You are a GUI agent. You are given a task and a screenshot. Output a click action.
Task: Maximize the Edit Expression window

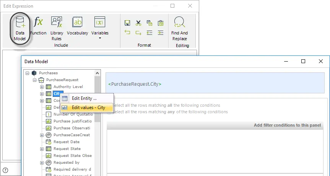pyautogui.click(x=172, y=6)
